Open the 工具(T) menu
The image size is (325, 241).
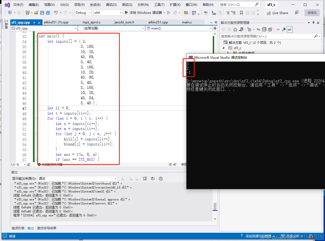coord(159,5)
